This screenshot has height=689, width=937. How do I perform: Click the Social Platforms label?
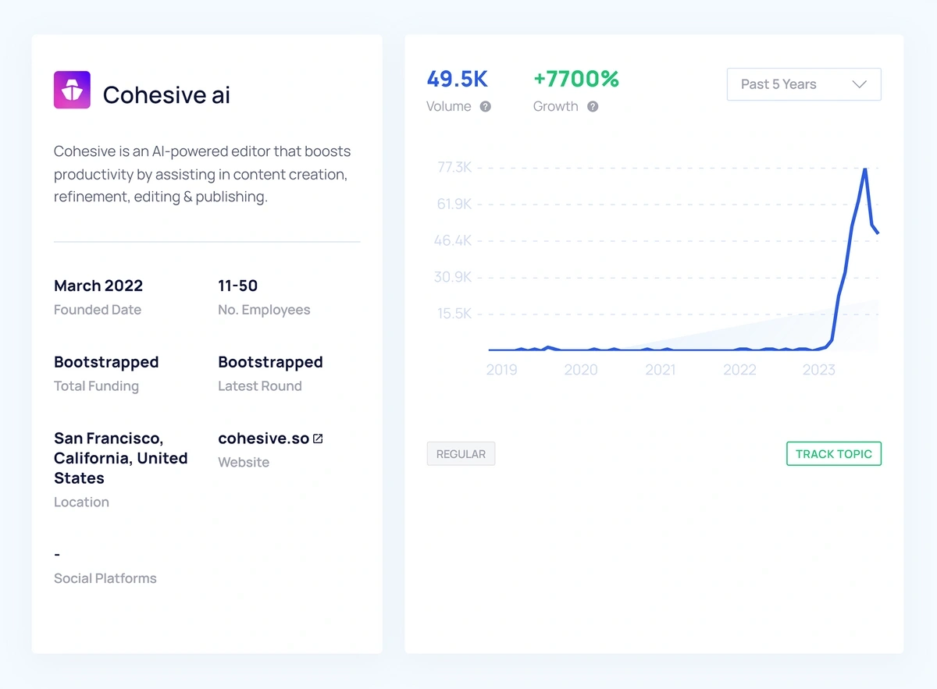[105, 578]
